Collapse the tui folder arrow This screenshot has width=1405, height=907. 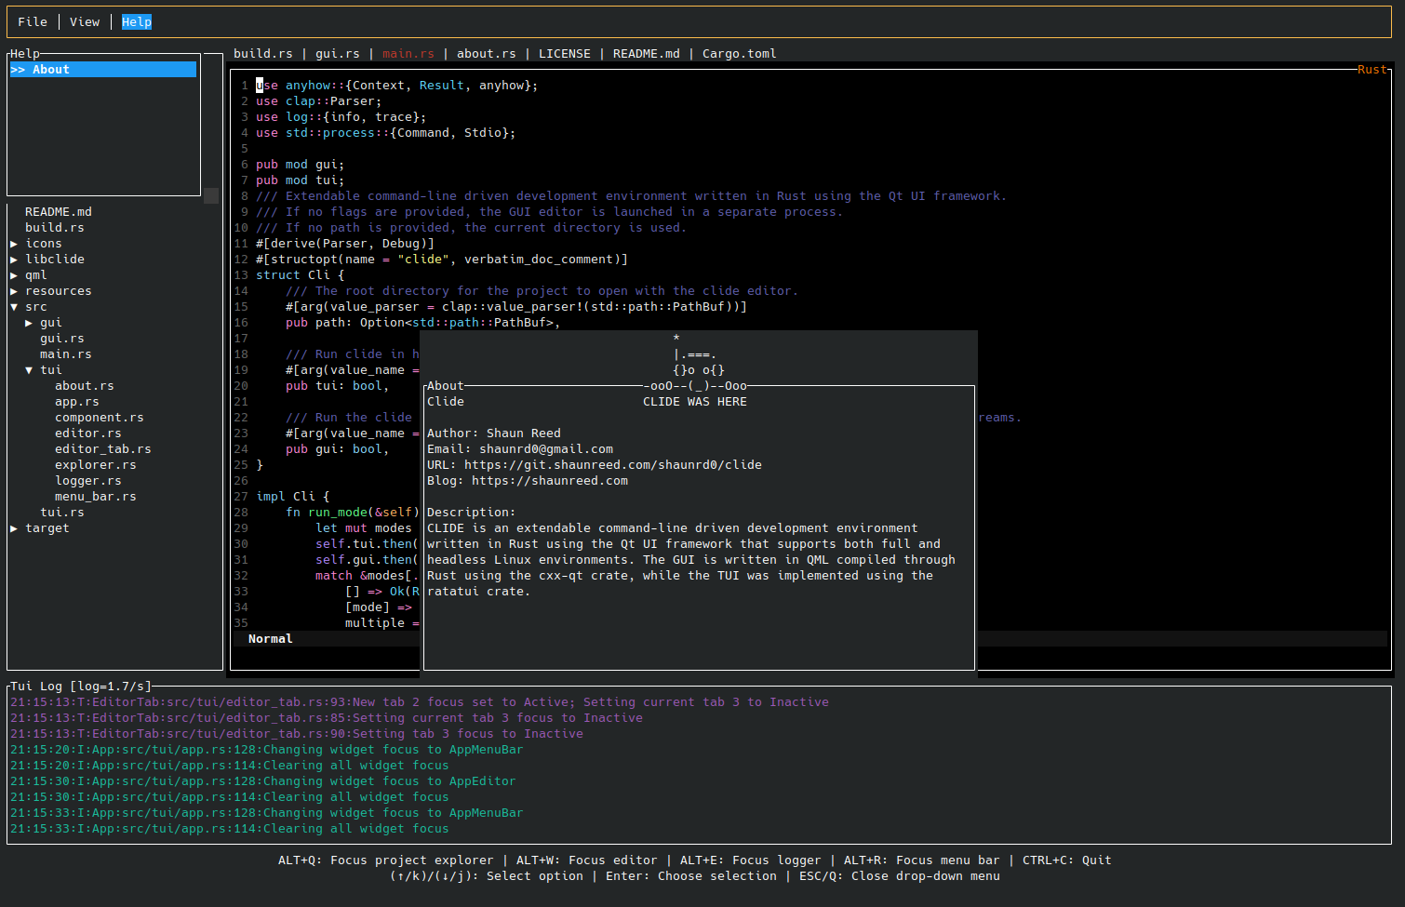pos(29,370)
